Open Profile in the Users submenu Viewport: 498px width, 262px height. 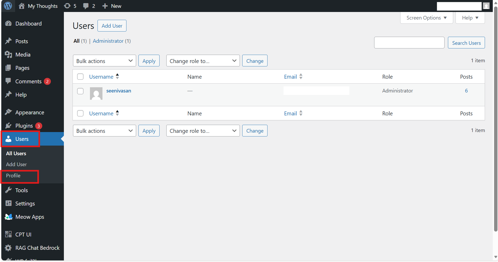(13, 176)
